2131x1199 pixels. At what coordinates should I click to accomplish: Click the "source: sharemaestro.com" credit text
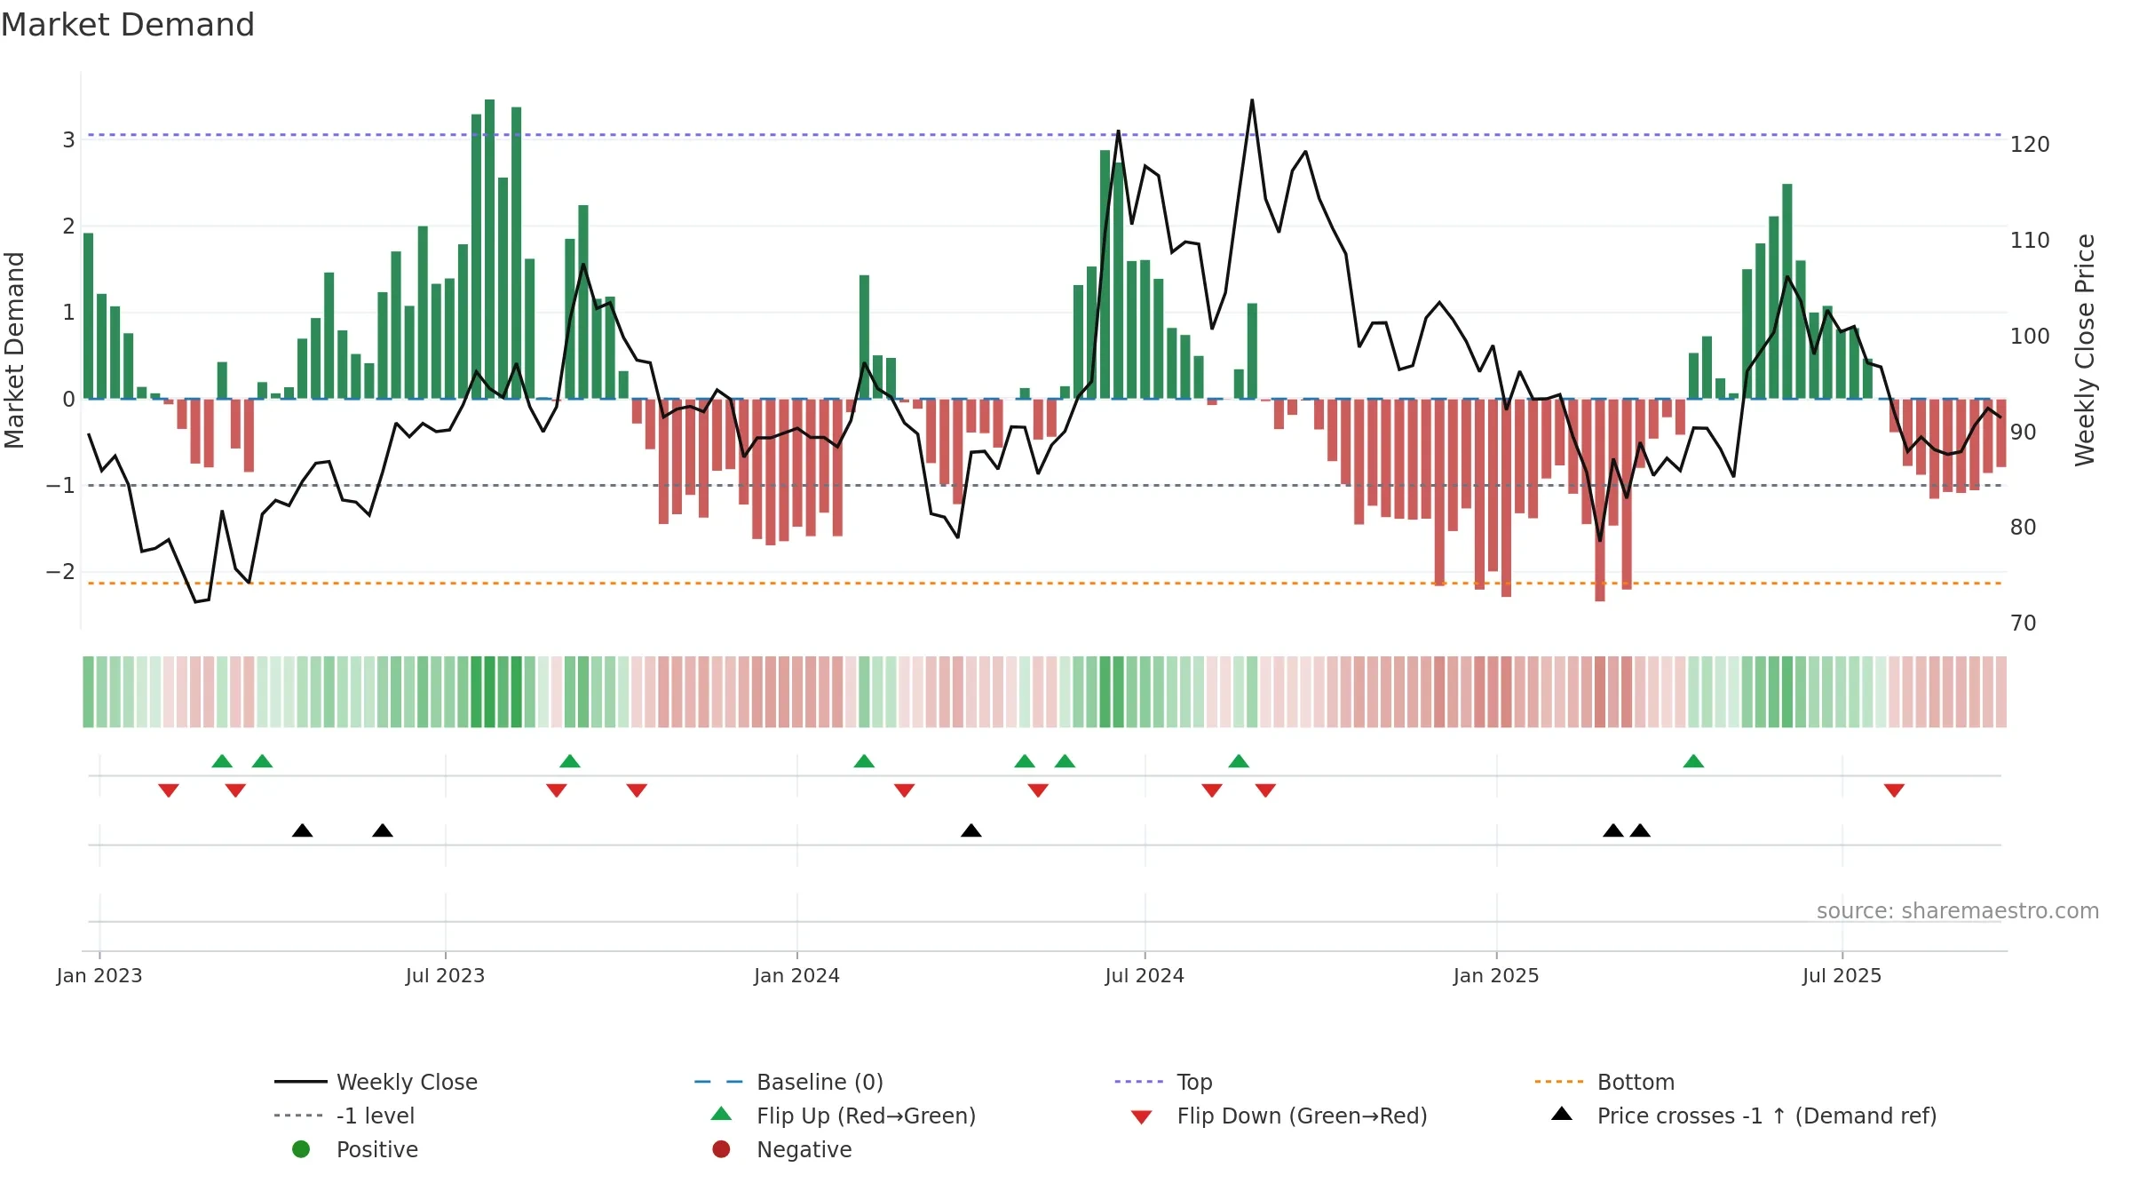[x=1958, y=910]
